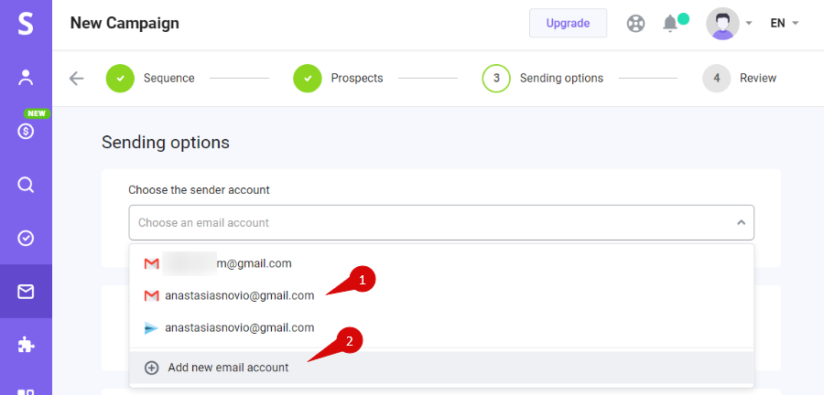Open the search magnifier icon in sidebar

pos(26,185)
